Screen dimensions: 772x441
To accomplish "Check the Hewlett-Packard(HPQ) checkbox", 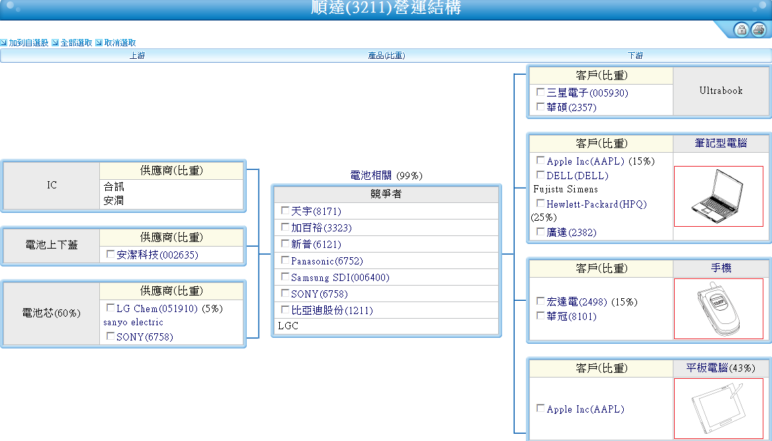I will pyautogui.click(x=540, y=203).
